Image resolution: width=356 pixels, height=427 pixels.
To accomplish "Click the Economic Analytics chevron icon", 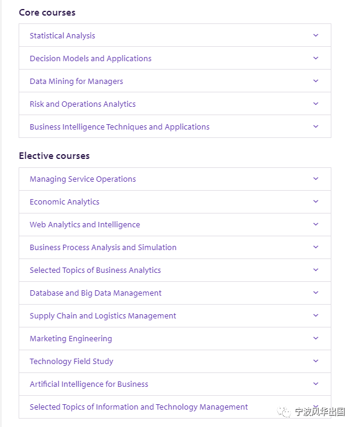I will (x=316, y=202).
